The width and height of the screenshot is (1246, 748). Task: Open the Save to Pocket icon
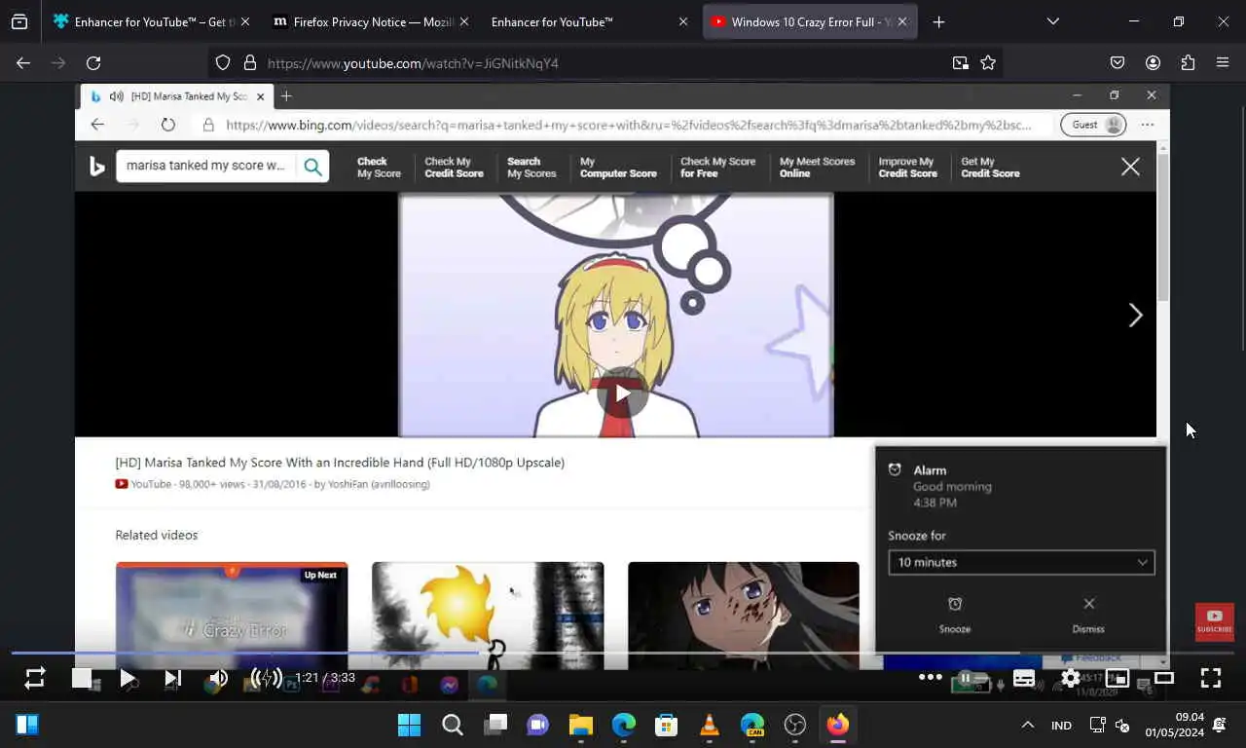1118,63
